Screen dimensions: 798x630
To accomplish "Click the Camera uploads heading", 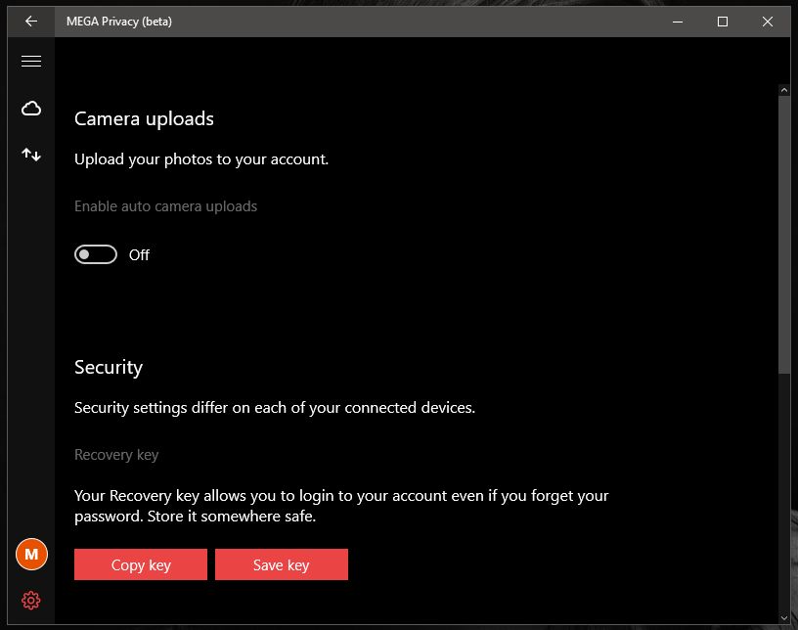I will coord(144,118).
